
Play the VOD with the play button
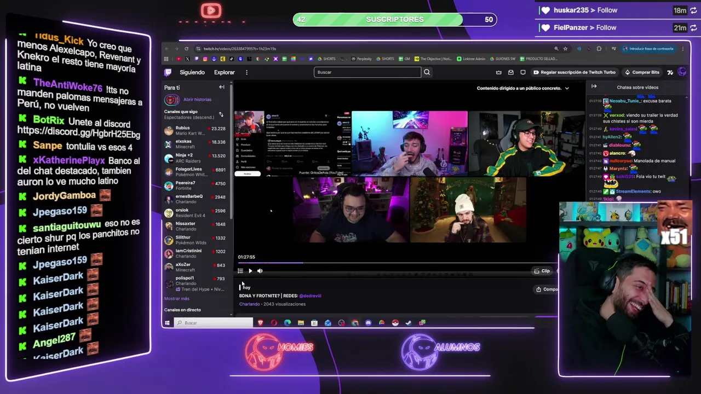[x=250, y=271]
